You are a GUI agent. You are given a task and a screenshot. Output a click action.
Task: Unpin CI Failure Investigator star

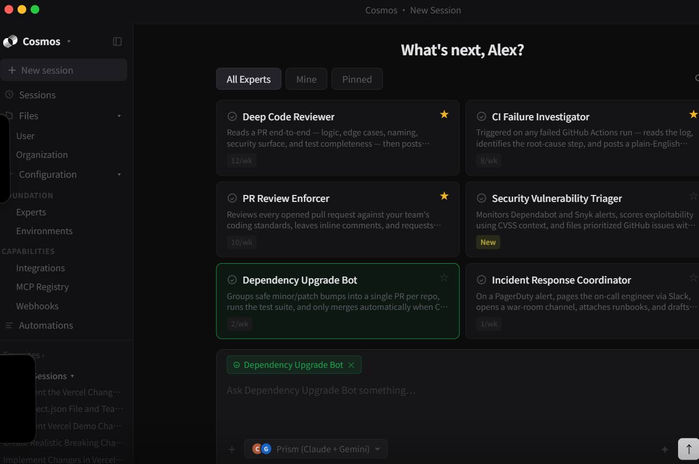coord(693,114)
